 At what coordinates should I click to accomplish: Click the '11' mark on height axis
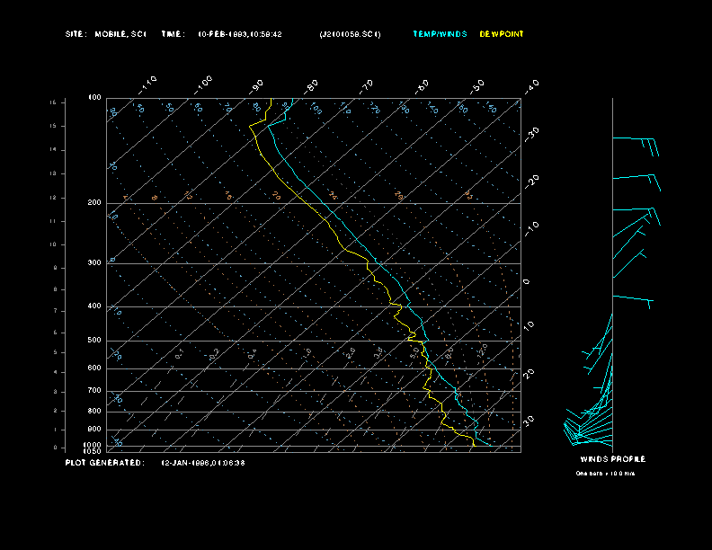point(53,221)
